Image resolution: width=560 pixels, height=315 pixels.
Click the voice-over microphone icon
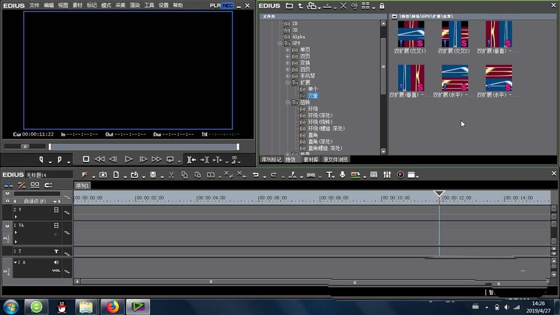point(342,175)
